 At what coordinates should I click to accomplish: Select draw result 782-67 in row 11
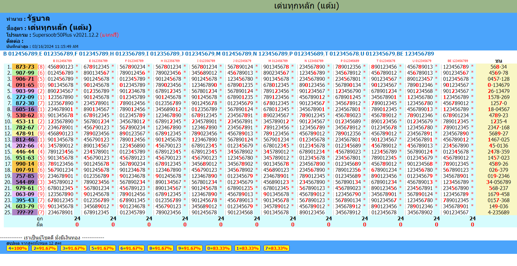(25, 127)
